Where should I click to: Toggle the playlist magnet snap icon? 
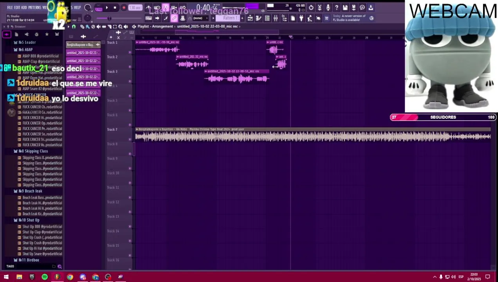point(74,26)
